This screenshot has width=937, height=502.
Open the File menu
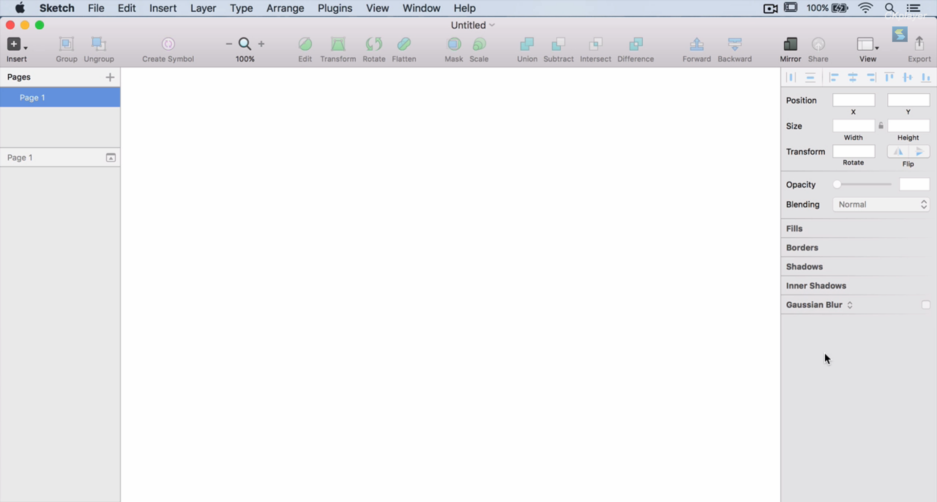point(96,8)
